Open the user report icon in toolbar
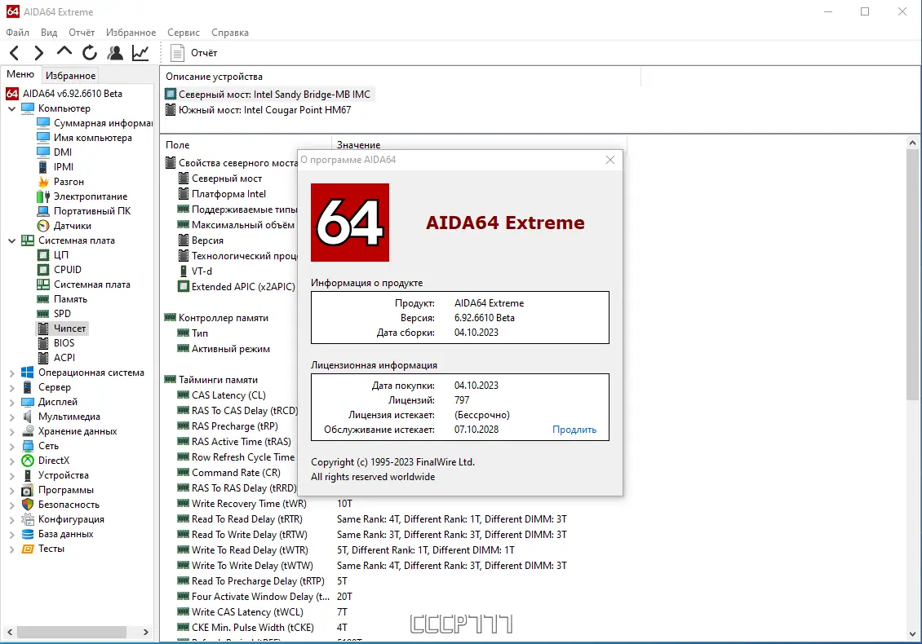The height and width of the screenshot is (644, 922). point(115,53)
